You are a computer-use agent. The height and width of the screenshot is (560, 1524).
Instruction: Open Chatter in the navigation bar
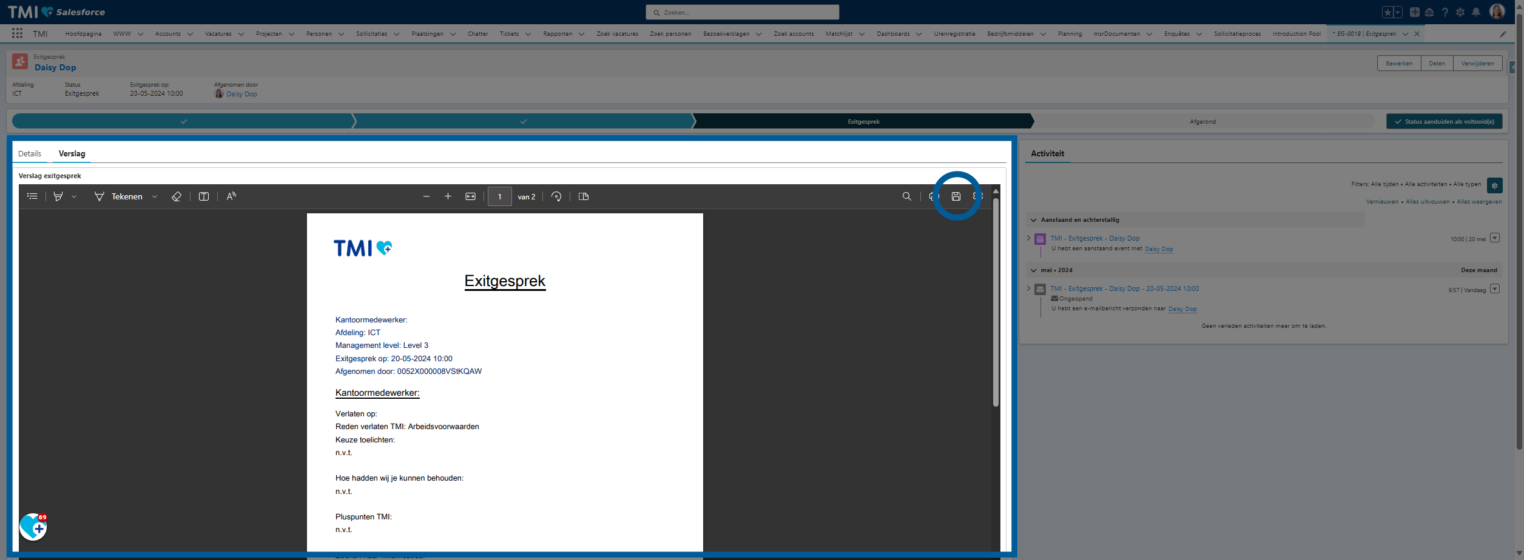(x=478, y=34)
